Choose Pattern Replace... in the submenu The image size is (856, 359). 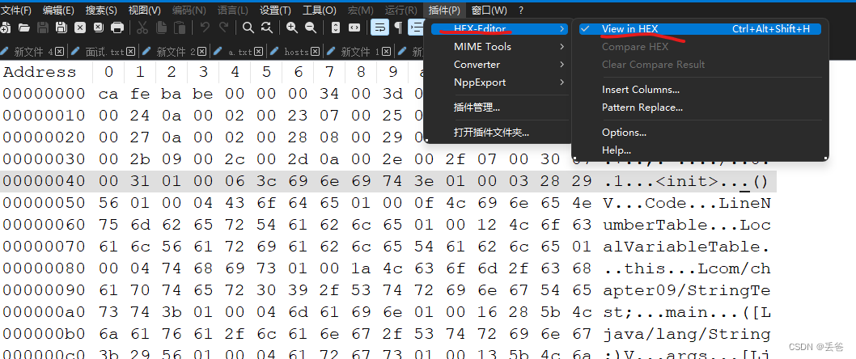[x=642, y=108]
